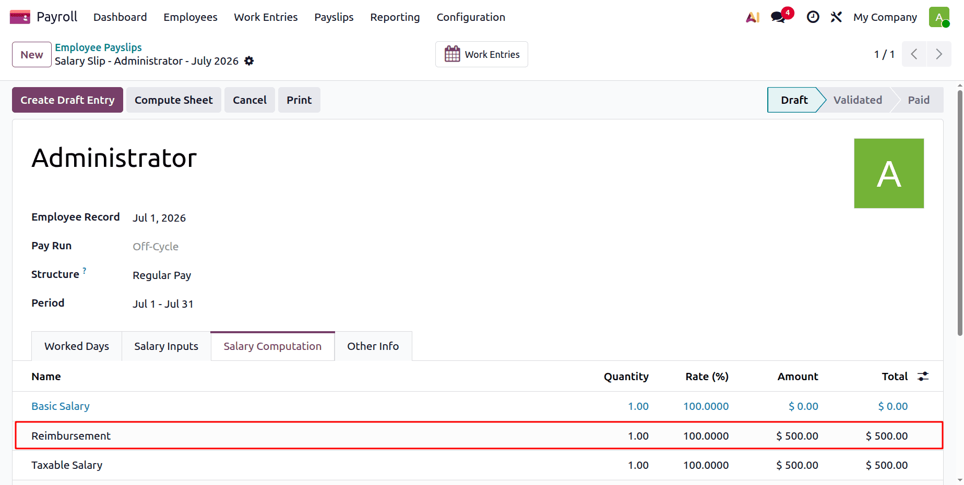Image resolution: width=964 pixels, height=485 pixels.
Task: Click Compute Sheet button
Action: tap(174, 100)
